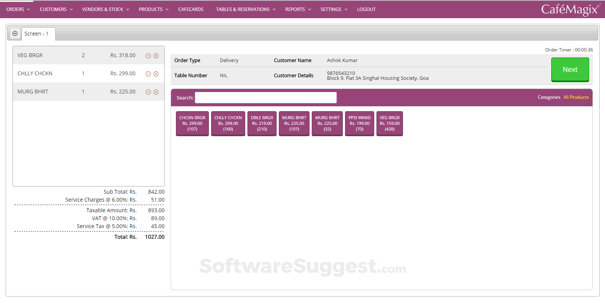
Task: Decrease CHLLY CHCKN quantity with minus icon
Action: point(148,74)
